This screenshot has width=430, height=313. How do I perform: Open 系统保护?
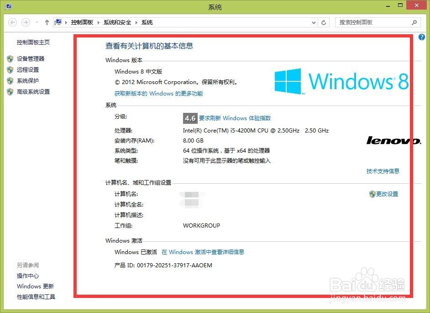coord(28,81)
